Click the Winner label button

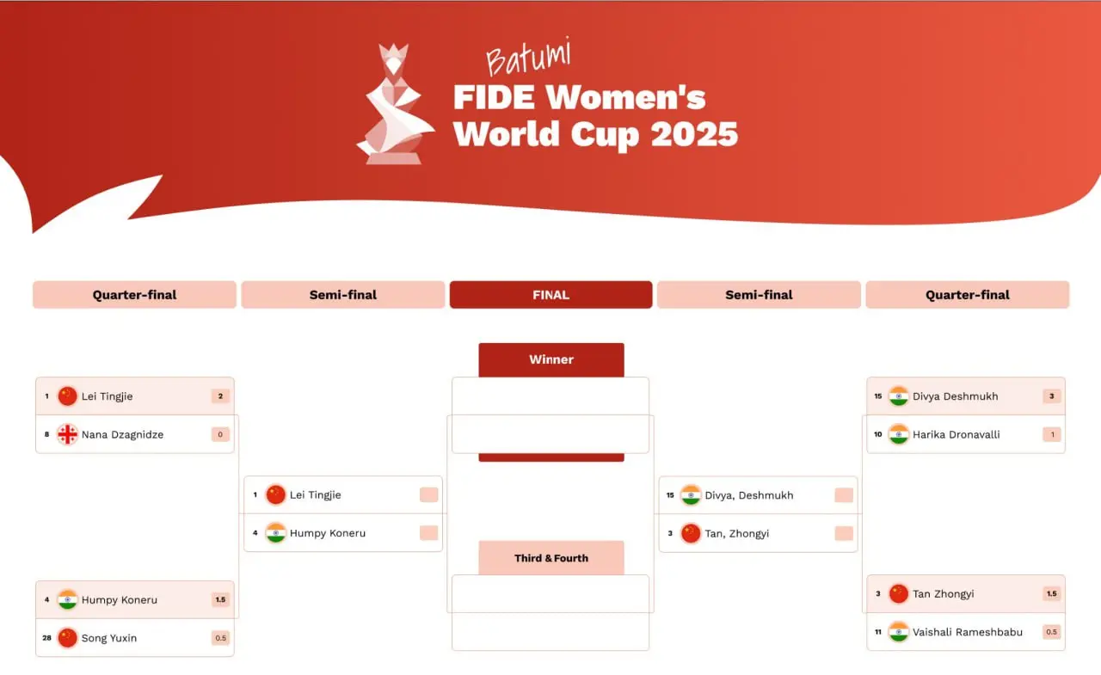550,359
